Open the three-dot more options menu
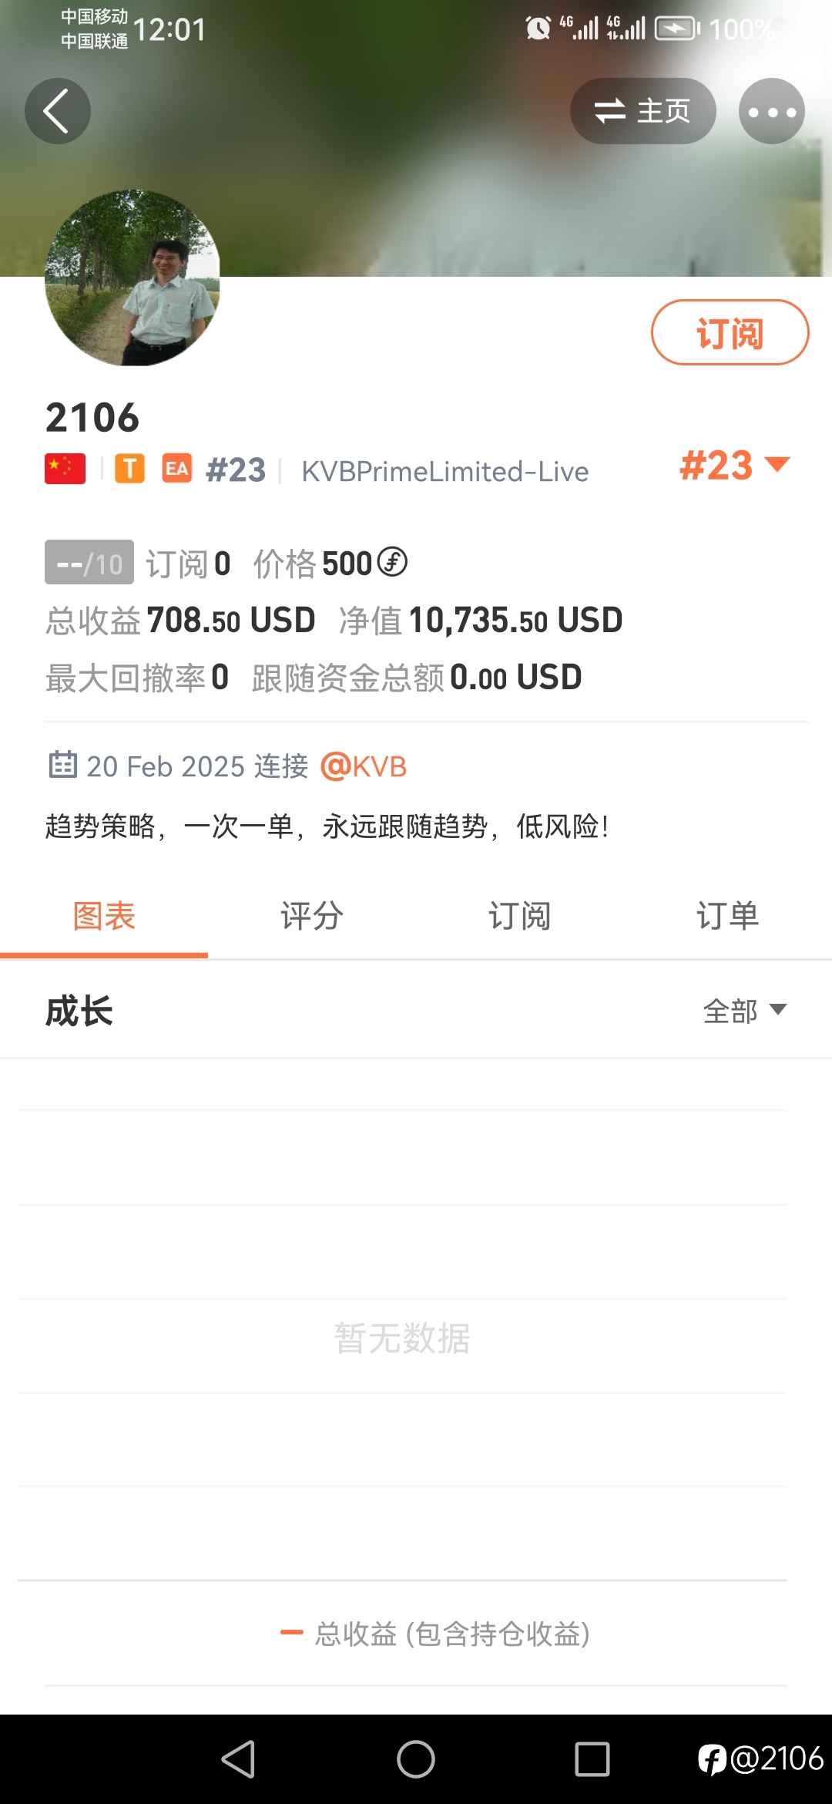 pyautogui.click(x=772, y=111)
